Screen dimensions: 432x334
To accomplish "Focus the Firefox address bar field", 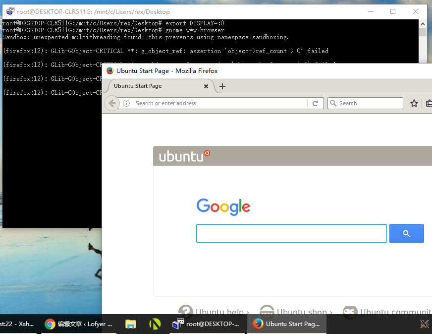I will point(220,103).
